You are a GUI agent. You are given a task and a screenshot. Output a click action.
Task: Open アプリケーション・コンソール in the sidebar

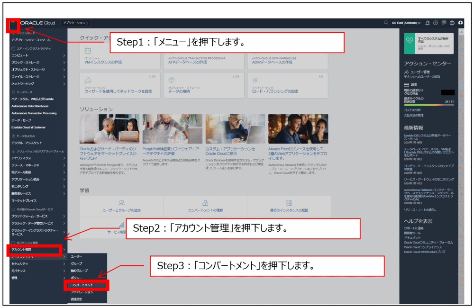31,40
